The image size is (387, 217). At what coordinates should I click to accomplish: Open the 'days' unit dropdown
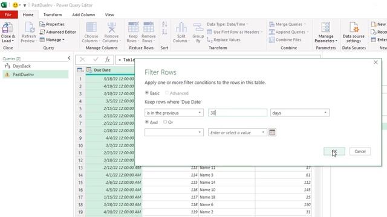300,113
